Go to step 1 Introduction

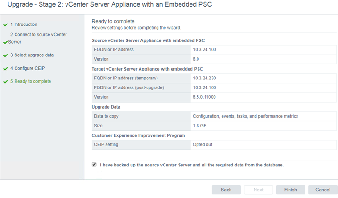24,24
